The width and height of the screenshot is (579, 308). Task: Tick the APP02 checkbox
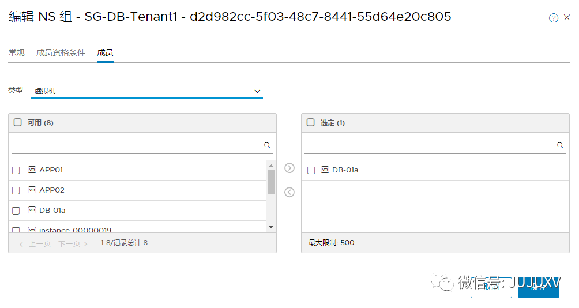click(16, 190)
